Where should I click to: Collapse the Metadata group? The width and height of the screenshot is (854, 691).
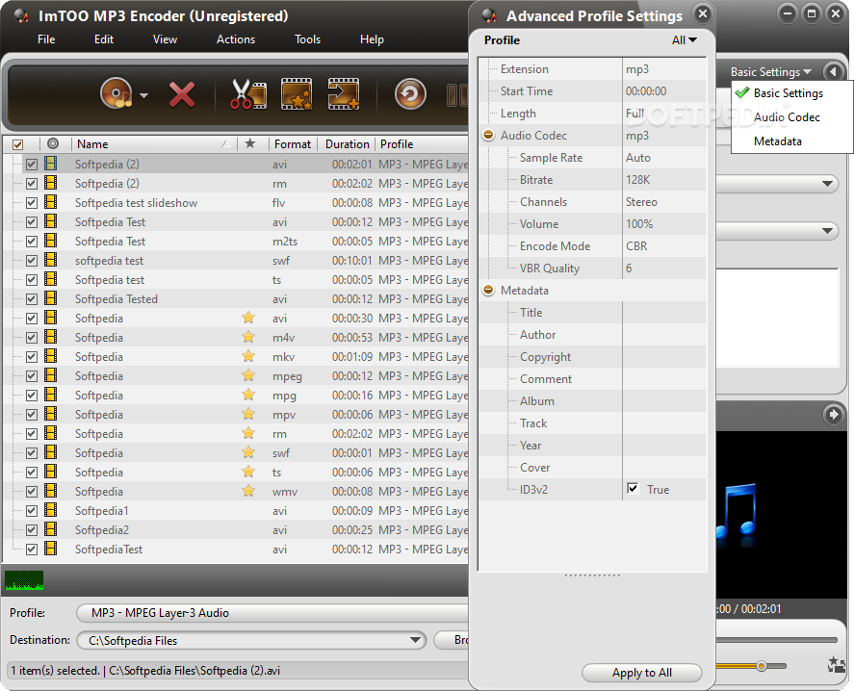tap(488, 291)
